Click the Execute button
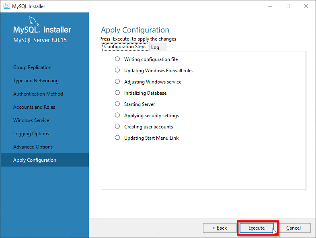The width and height of the screenshot is (316, 238). 256,228
